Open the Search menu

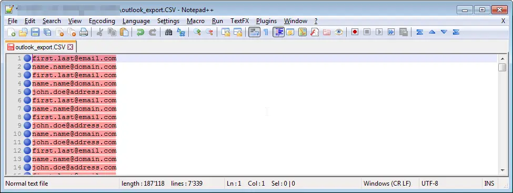tap(52, 21)
